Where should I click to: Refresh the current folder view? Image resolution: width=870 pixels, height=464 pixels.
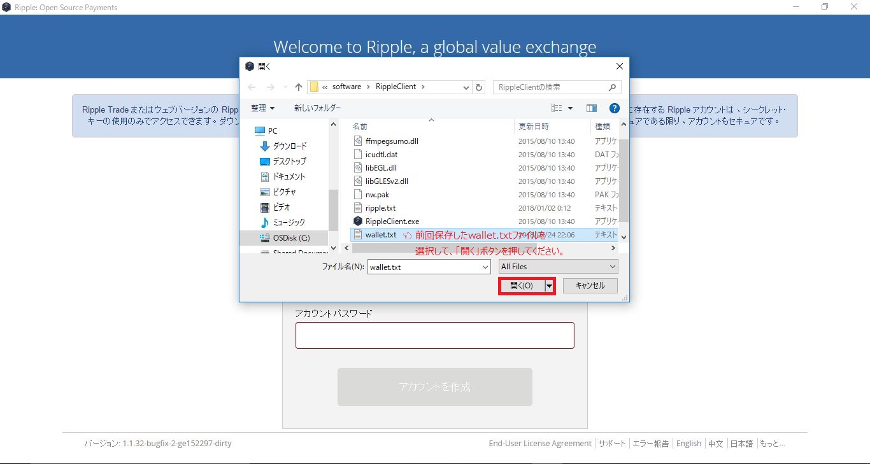point(479,87)
